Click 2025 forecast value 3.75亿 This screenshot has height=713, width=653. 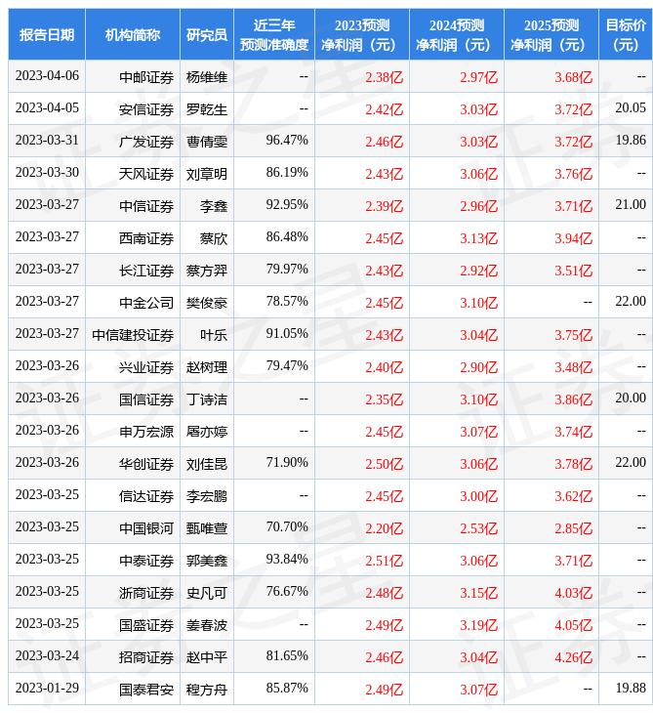573,335
